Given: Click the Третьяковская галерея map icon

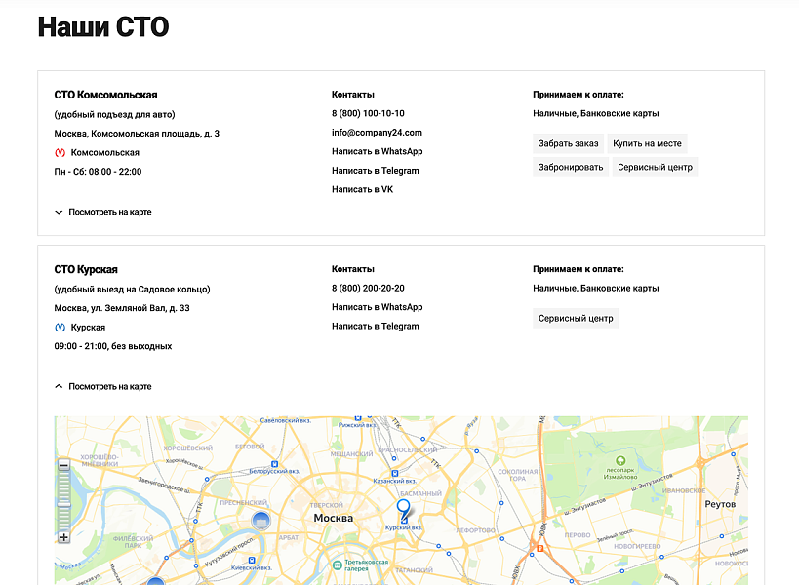Looking at the screenshot, I should pos(337,564).
